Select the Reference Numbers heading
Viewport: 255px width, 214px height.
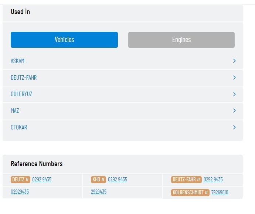pos(37,164)
